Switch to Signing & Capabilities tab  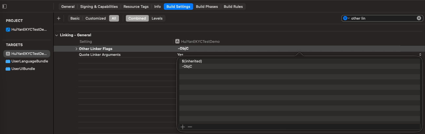pos(99,7)
